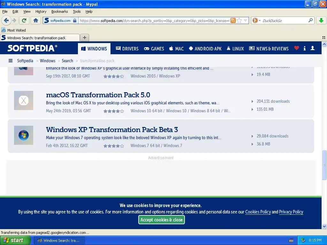327x245 pixels.
Task: Click the system tray keyboard icon
Action: click(x=291, y=241)
